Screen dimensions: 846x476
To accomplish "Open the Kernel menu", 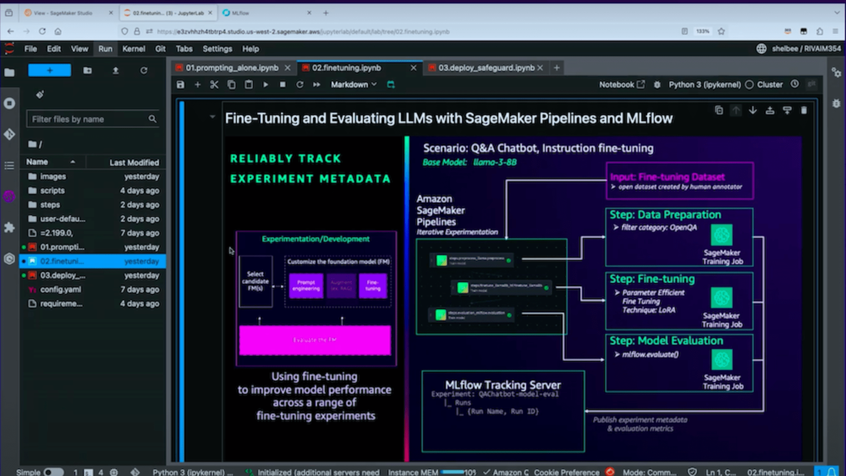I will pos(134,49).
